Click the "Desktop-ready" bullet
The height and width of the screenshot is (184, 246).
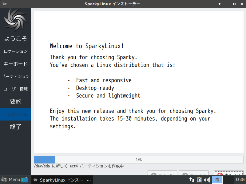(95, 88)
